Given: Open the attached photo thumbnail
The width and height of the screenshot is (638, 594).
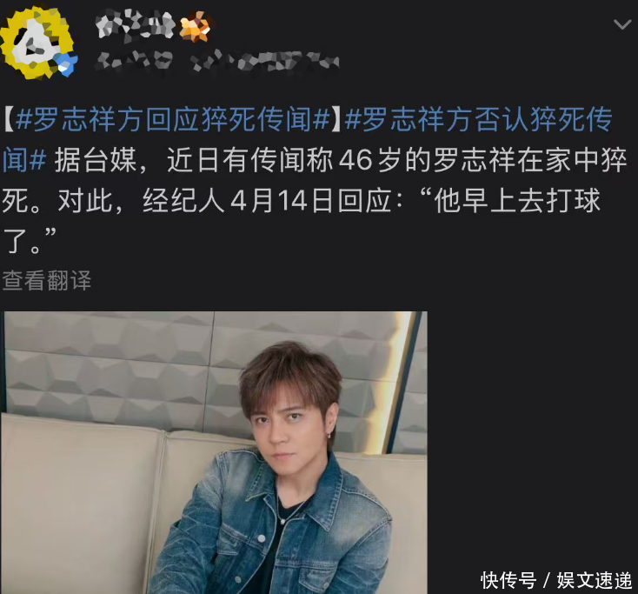Looking at the screenshot, I should click(214, 452).
